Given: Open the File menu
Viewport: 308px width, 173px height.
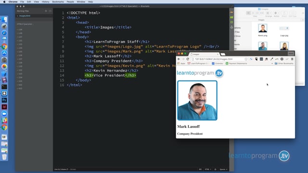Looking at the screenshot, I should pos(22,2).
